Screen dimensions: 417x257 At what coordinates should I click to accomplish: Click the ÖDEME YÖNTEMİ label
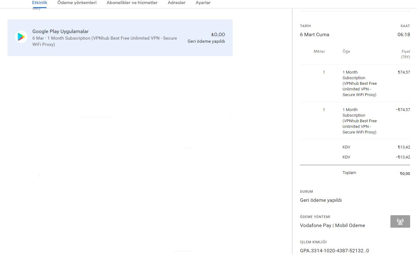pyautogui.click(x=315, y=217)
